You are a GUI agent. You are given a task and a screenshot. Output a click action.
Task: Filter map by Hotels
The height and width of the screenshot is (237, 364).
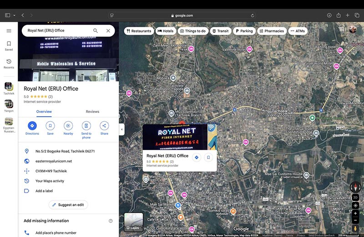[x=166, y=31]
